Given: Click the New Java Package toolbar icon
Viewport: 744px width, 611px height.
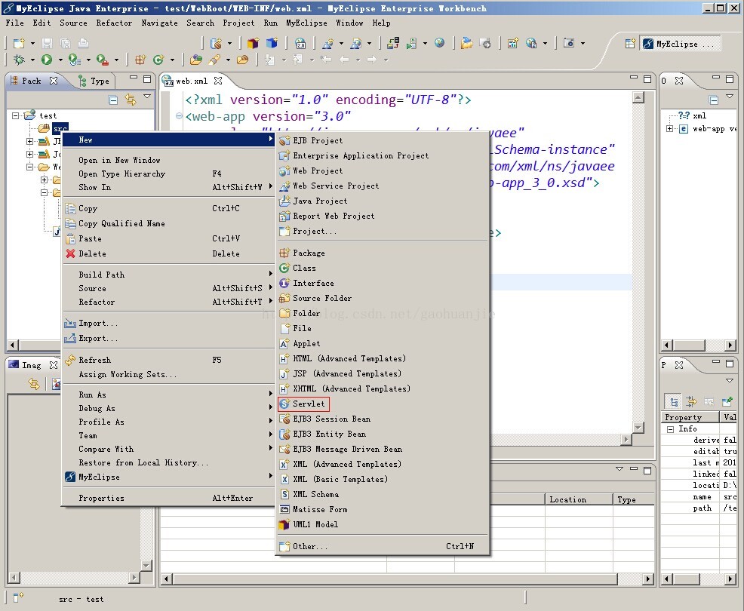Looking at the screenshot, I should pyautogui.click(x=140, y=60).
